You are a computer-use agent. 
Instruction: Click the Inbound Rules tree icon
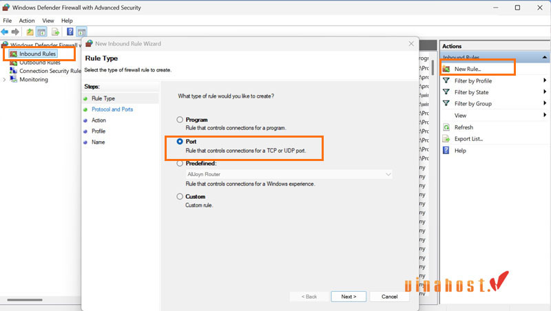tap(13, 54)
